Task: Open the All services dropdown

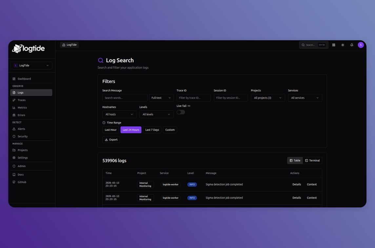Action: click(305, 98)
